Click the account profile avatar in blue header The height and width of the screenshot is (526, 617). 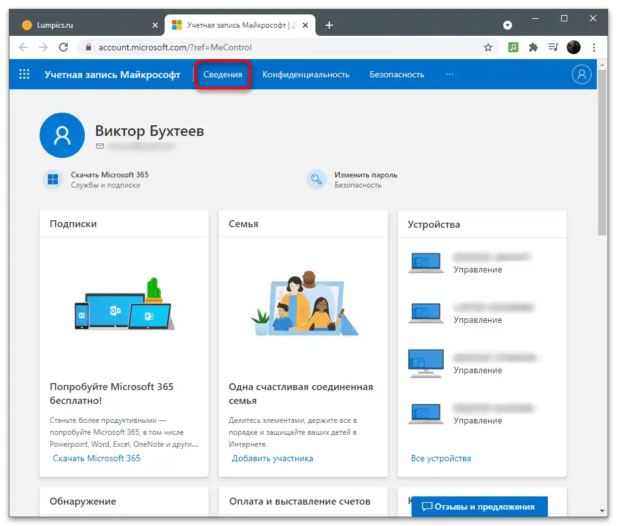582,74
